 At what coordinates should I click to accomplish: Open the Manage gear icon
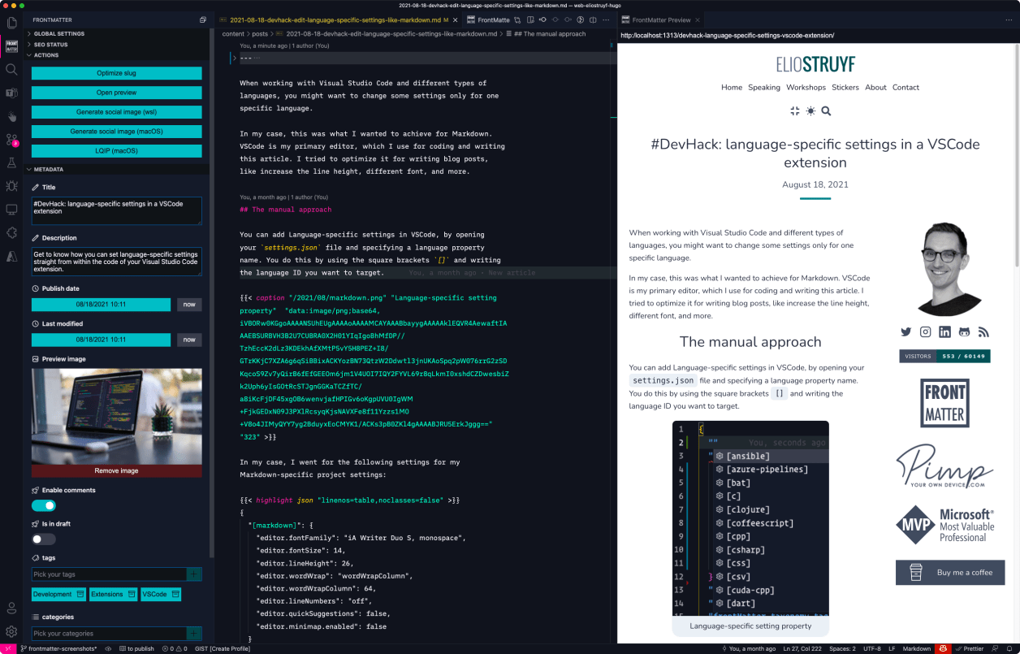coord(11,631)
